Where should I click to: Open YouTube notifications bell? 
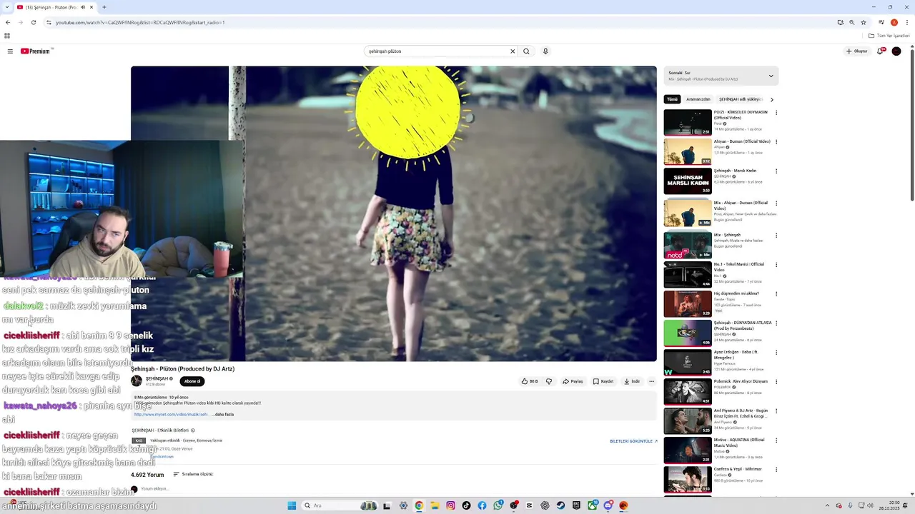pyautogui.click(x=881, y=51)
